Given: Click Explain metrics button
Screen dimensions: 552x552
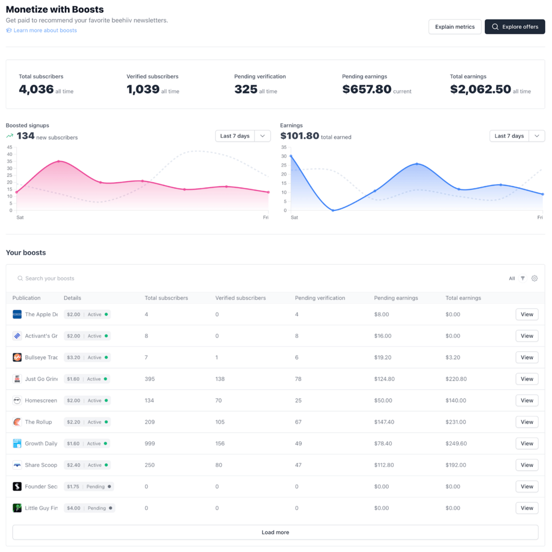Looking at the screenshot, I should coord(455,26).
